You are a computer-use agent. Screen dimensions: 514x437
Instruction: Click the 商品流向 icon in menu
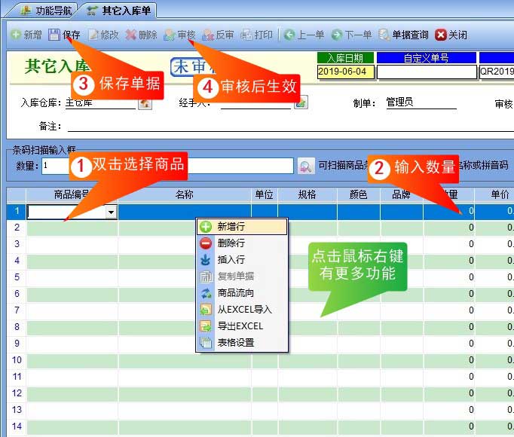206,293
